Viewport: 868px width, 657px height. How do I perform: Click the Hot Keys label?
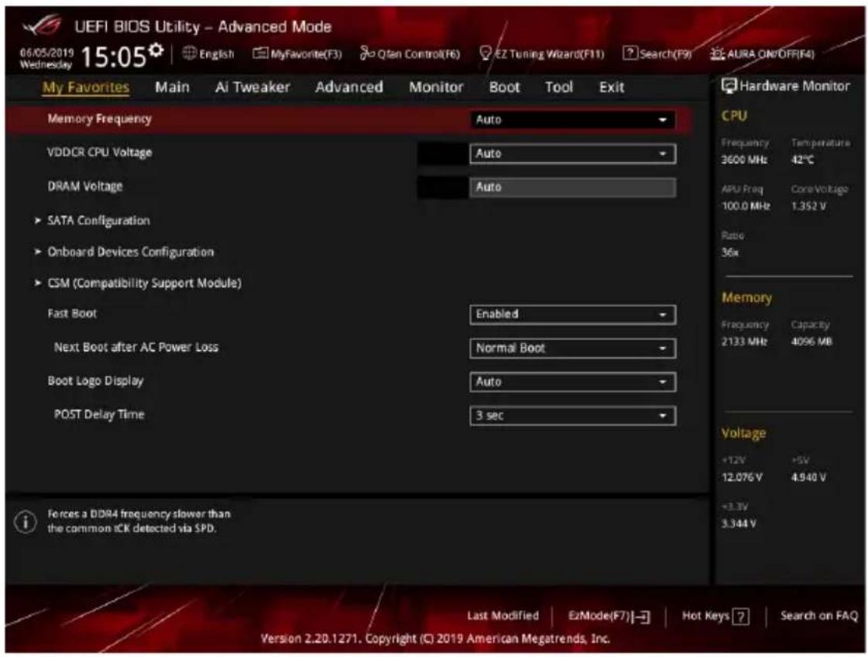pos(705,615)
